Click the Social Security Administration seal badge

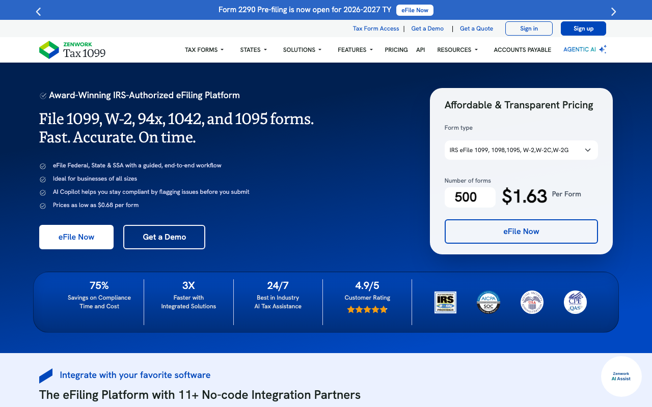coord(532,302)
